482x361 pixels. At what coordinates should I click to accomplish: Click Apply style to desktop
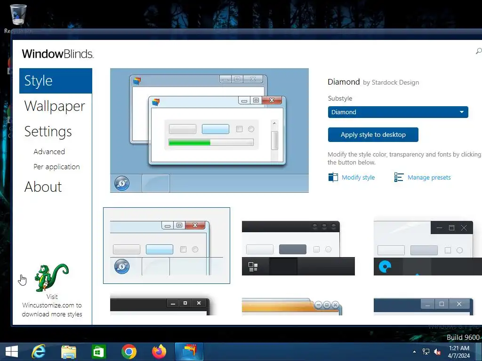(x=373, y=134)
